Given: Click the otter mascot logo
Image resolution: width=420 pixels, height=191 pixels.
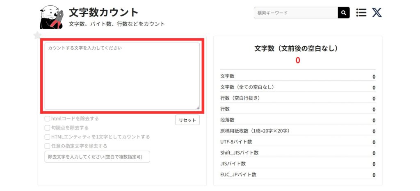Looking at the screenshot, I should pyautogui.click(x=51, y=17).
